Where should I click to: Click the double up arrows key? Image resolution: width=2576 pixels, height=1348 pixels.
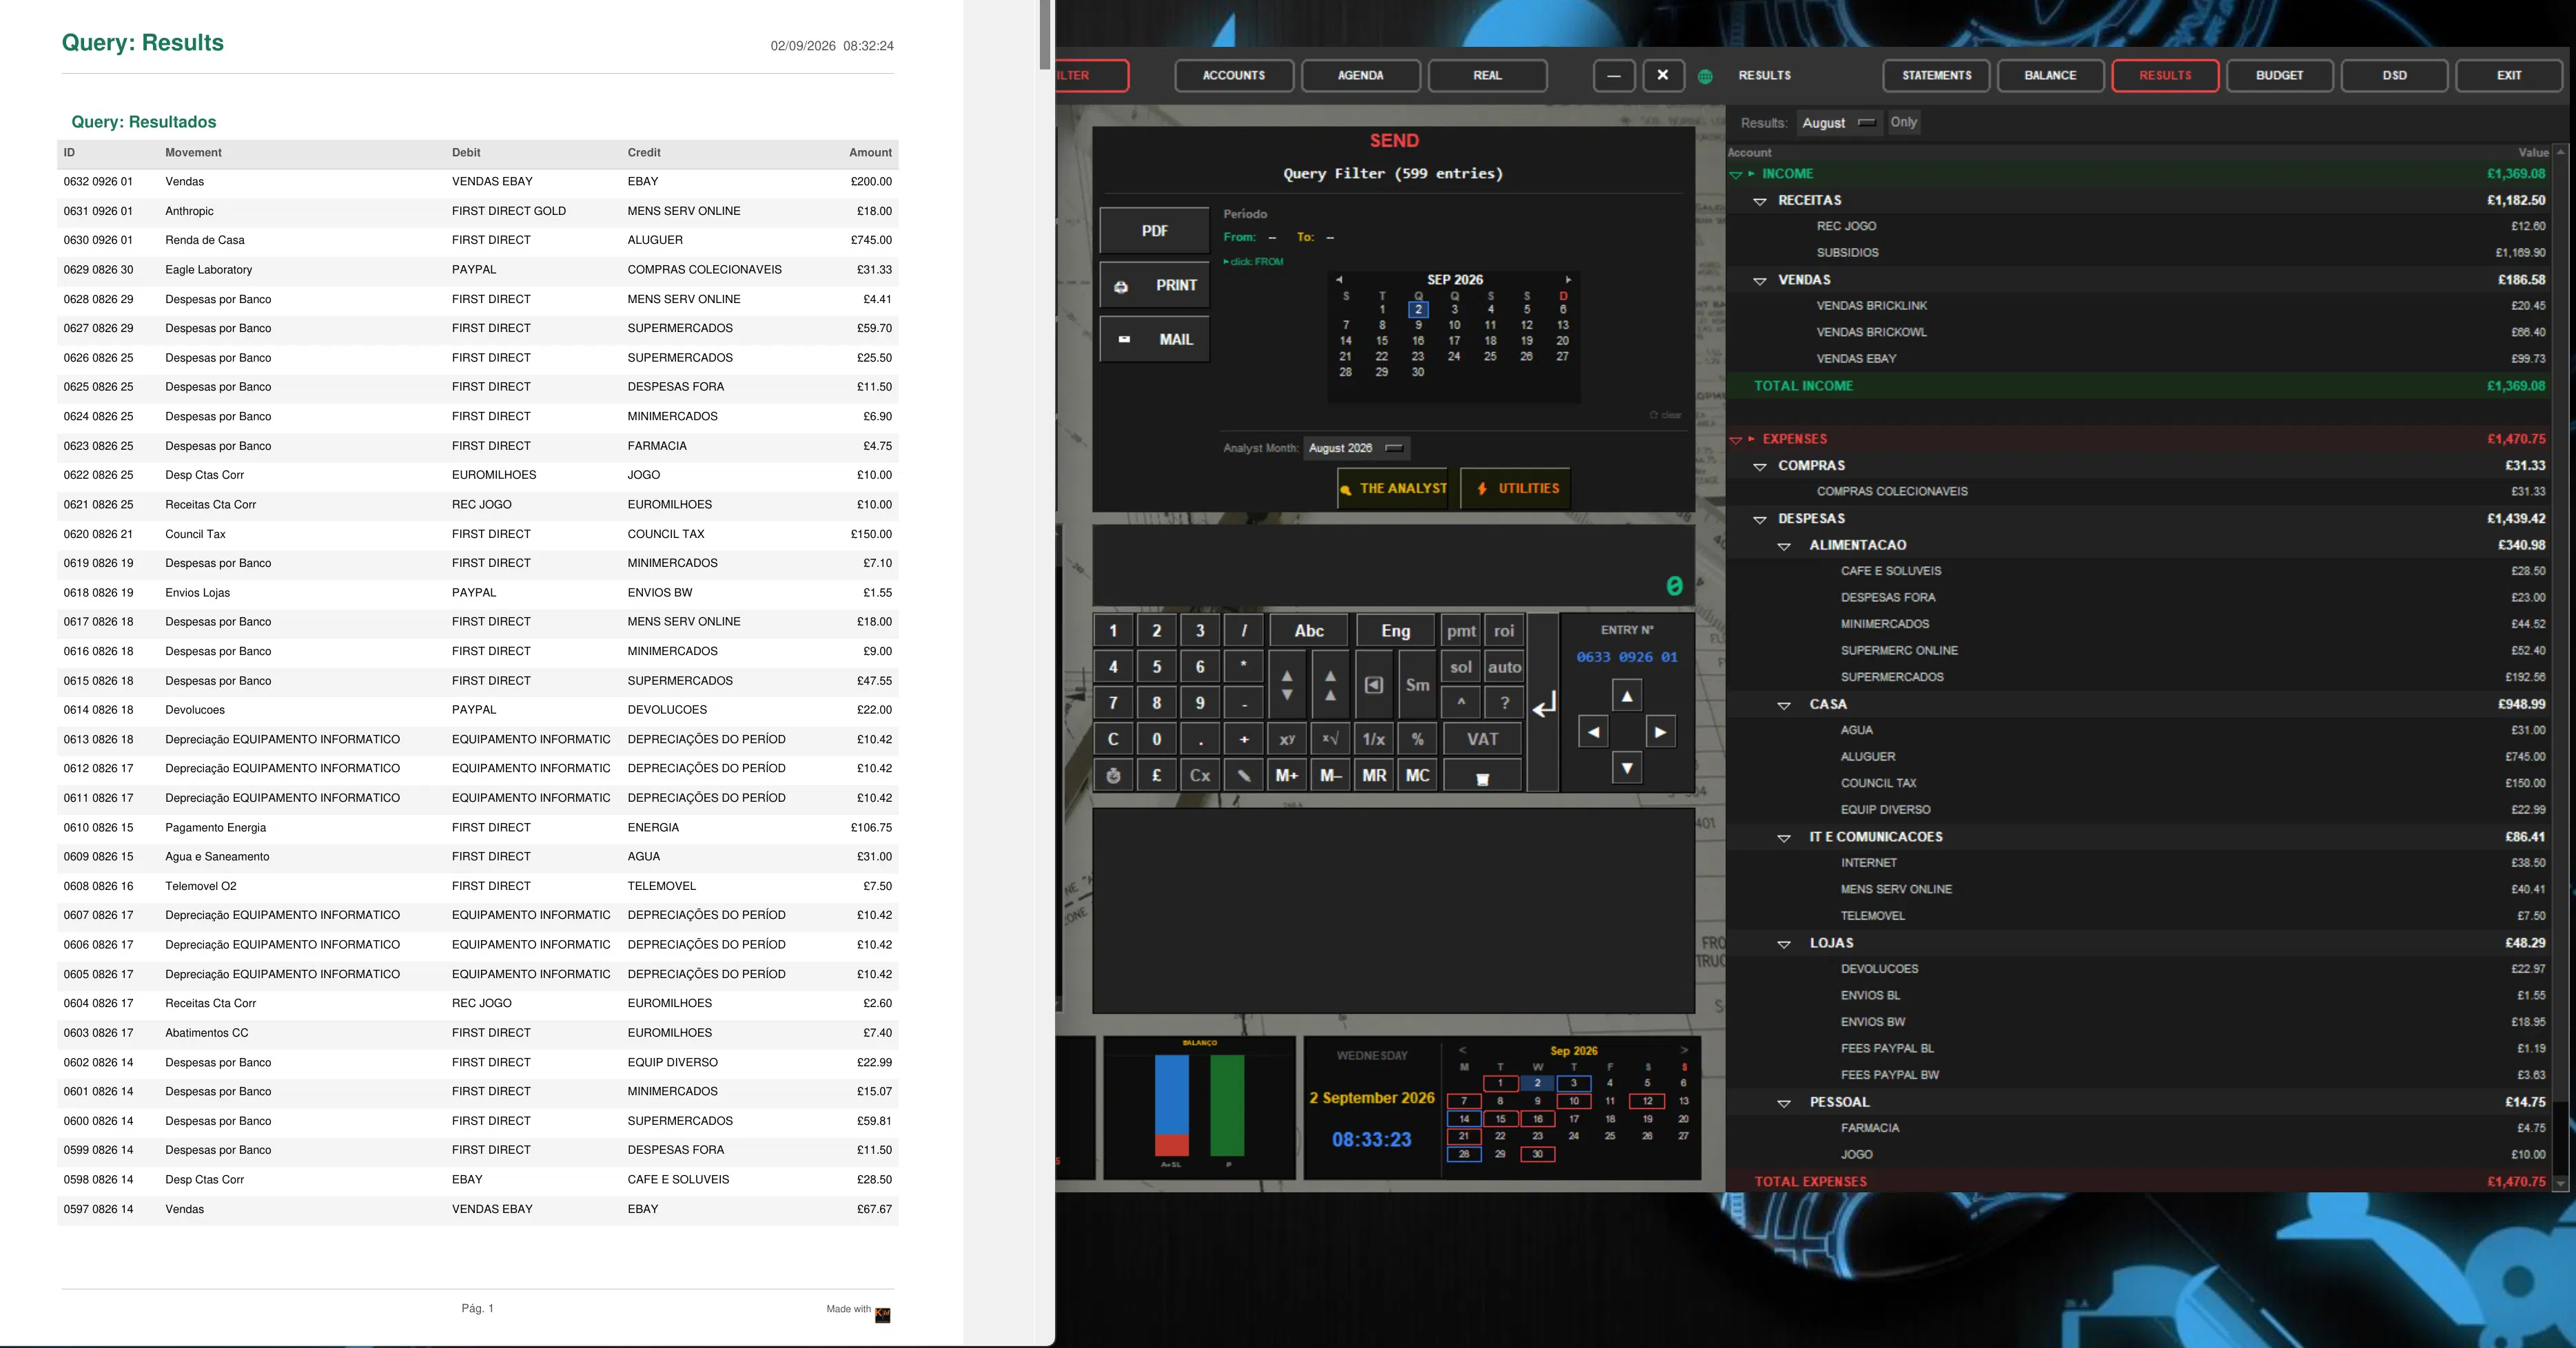(1330, 685)
